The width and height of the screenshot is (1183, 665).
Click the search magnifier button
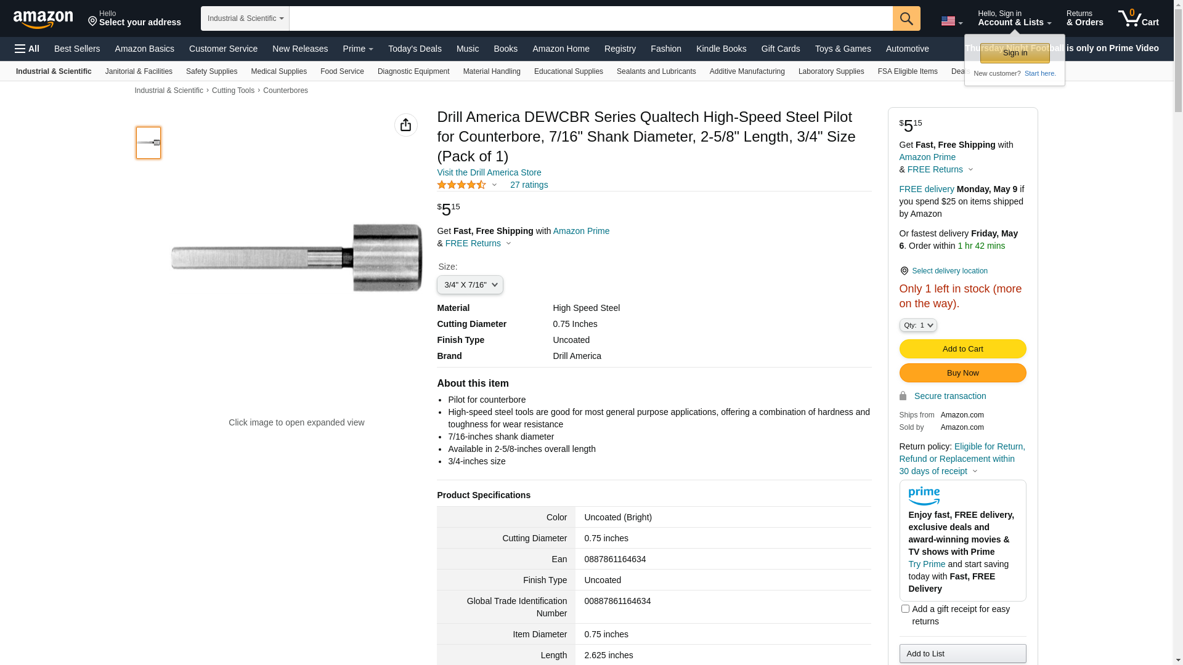point(906,18)
